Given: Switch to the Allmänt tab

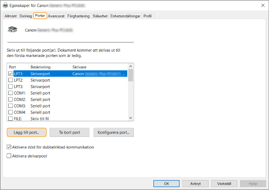Looking at the screenshot, I should (x=11, y=16).
